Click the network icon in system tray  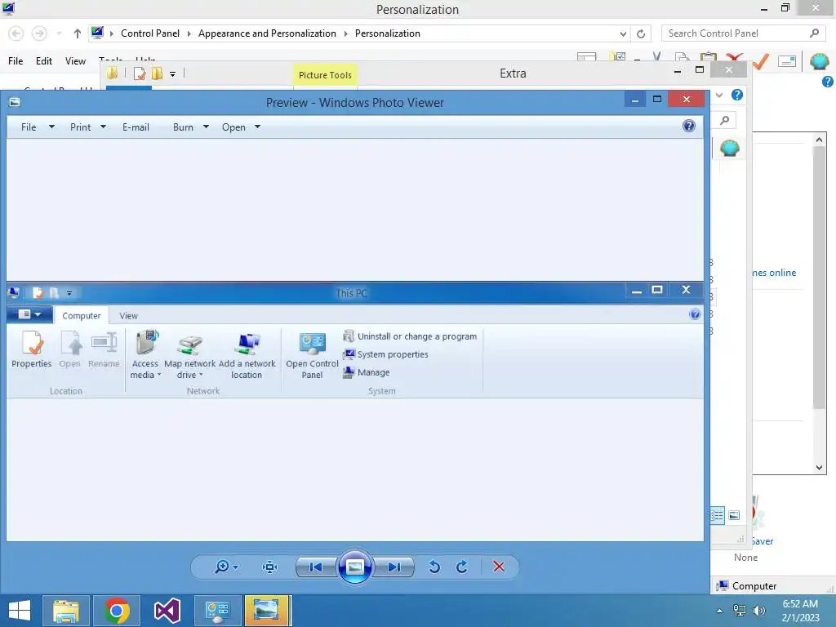(x=740, y=611)
